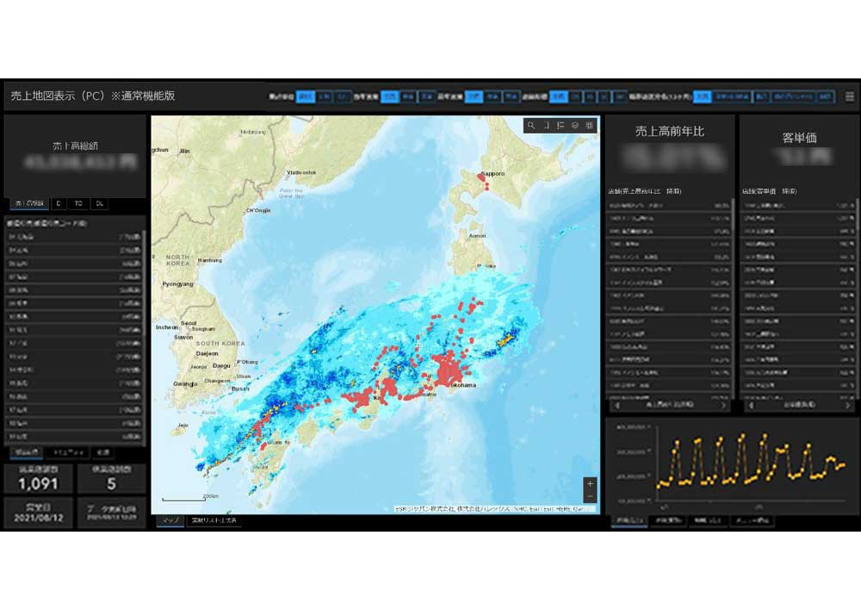Screen dimensions: 861x610
Task: Click the DL button under sales total
Action: 100,204
